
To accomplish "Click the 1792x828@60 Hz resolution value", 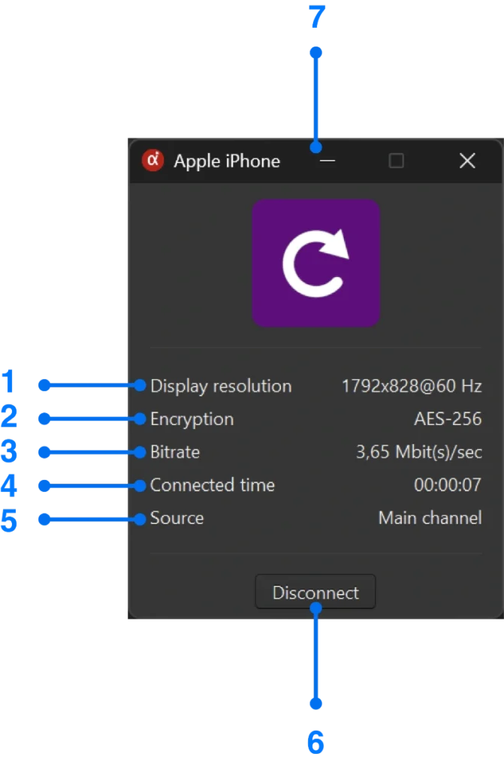I will tap(411, 386).
